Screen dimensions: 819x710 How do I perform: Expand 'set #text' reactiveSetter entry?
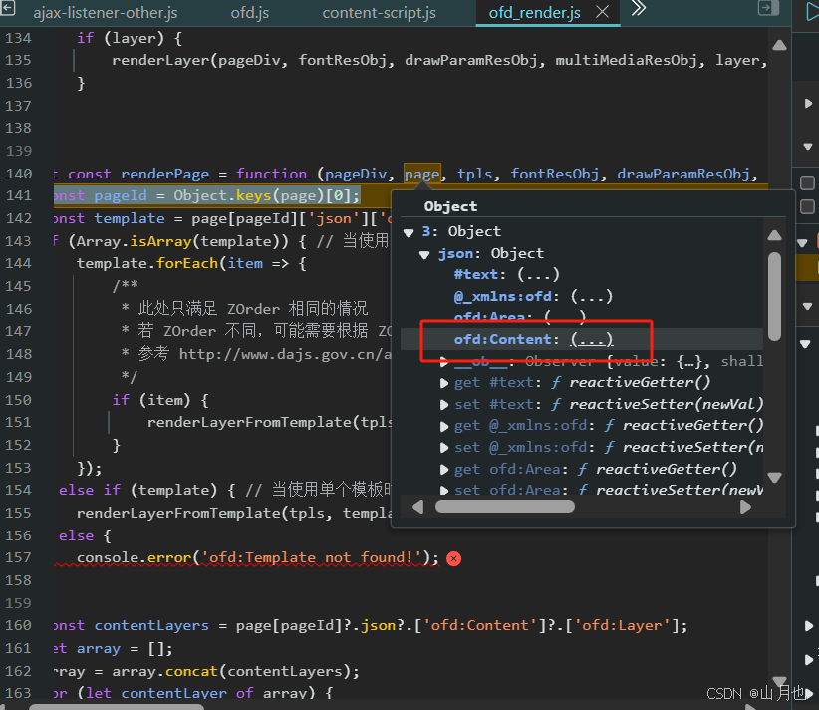444,405
